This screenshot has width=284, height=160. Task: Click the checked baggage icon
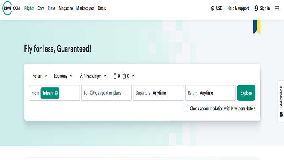point(124,76)
